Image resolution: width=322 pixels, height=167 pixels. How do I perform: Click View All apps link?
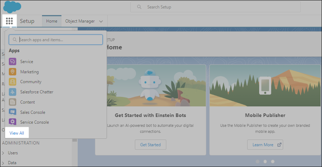click(x=17, y=133)
